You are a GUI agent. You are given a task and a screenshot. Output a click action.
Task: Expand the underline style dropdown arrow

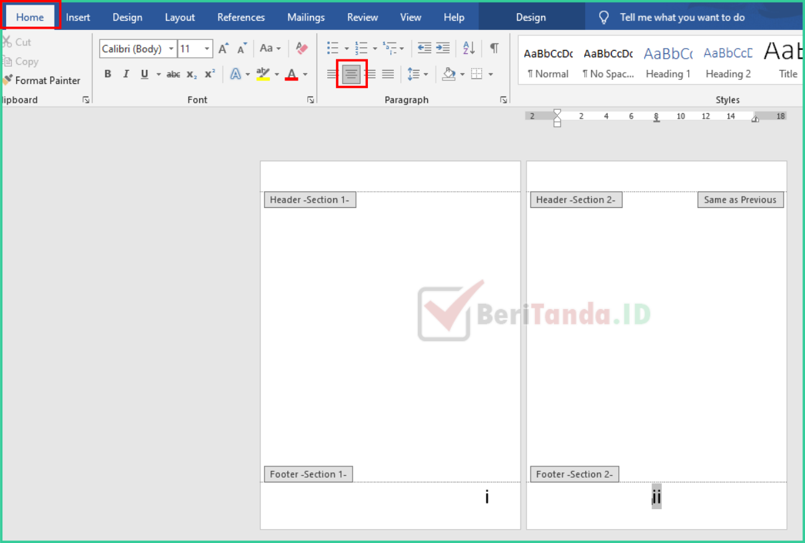pyautogui.click(x=159, y=75)
